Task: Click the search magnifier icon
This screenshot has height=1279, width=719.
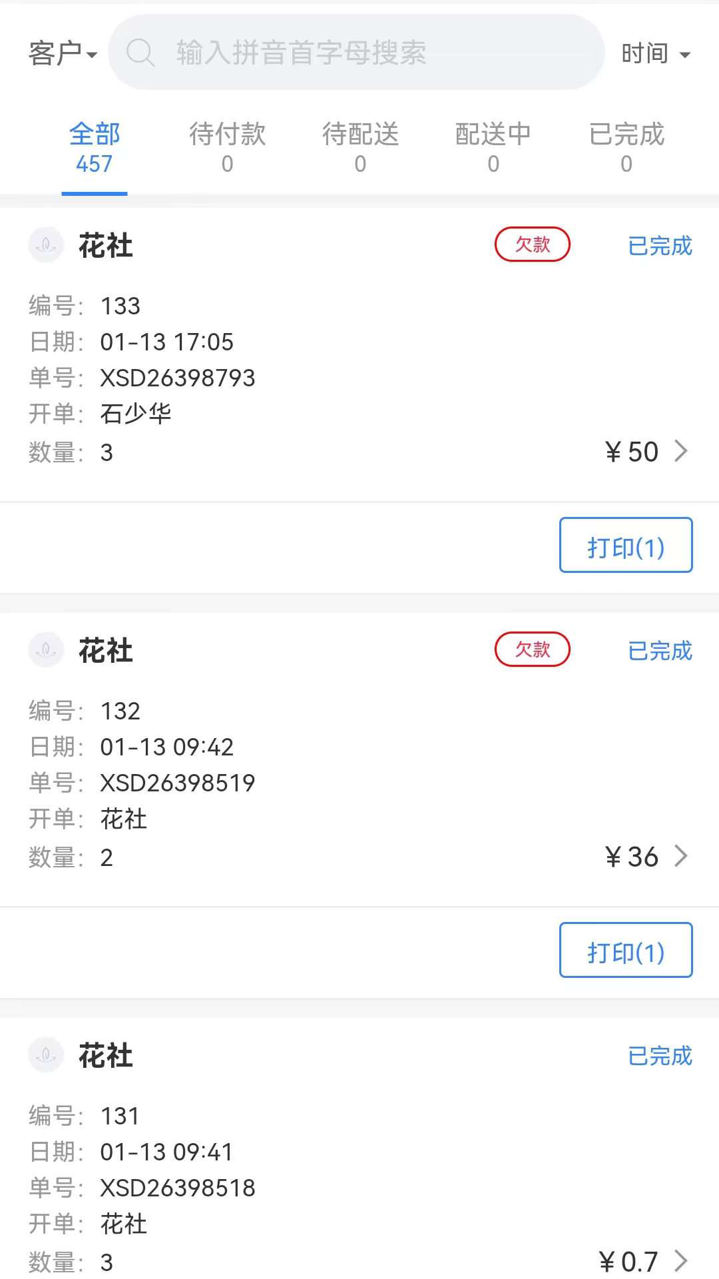Action: click(140, 53)
